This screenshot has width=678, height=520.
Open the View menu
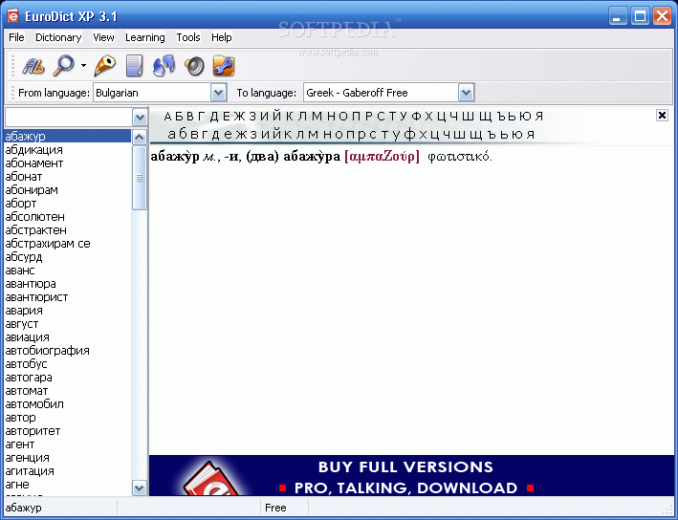point(104,37)
